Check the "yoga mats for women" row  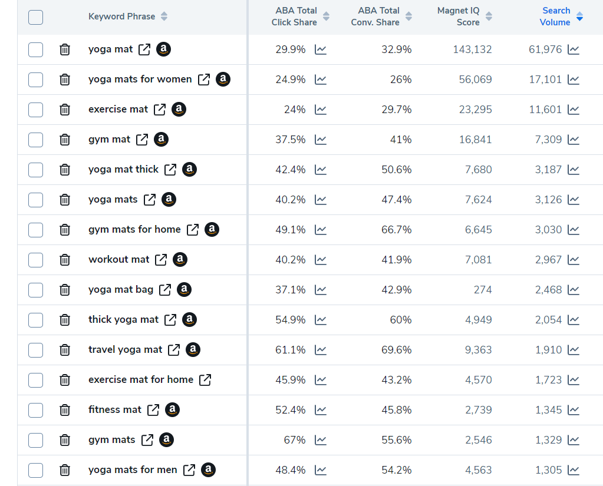pos(36,80)
